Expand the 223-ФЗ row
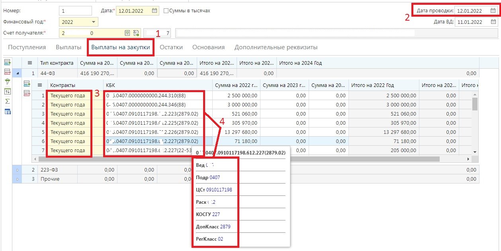The image size is (501, 251). pos(17,170)
